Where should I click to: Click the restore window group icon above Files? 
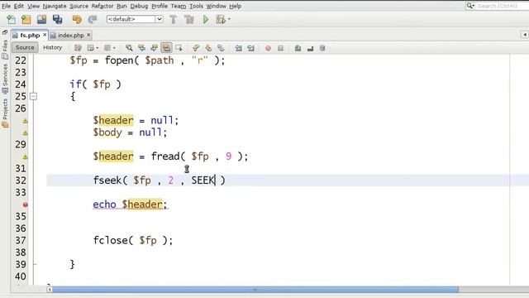pos(5,32)
